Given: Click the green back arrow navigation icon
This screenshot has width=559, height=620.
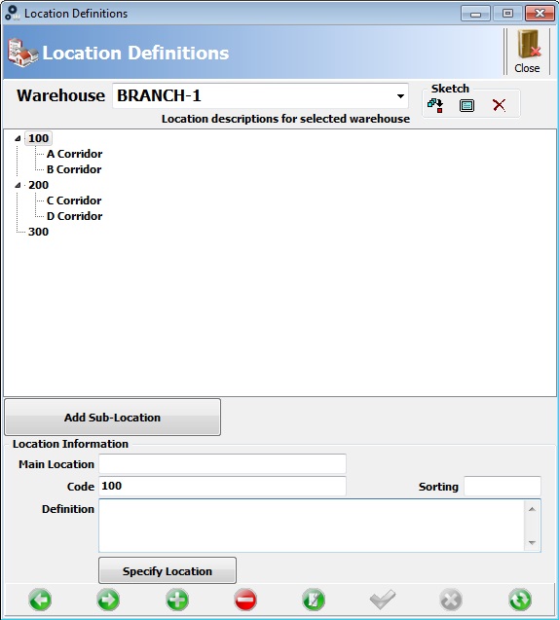Looking at the screenshot, I should click(40, 600).
